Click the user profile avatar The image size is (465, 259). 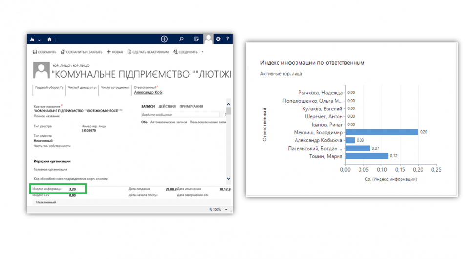209,39
